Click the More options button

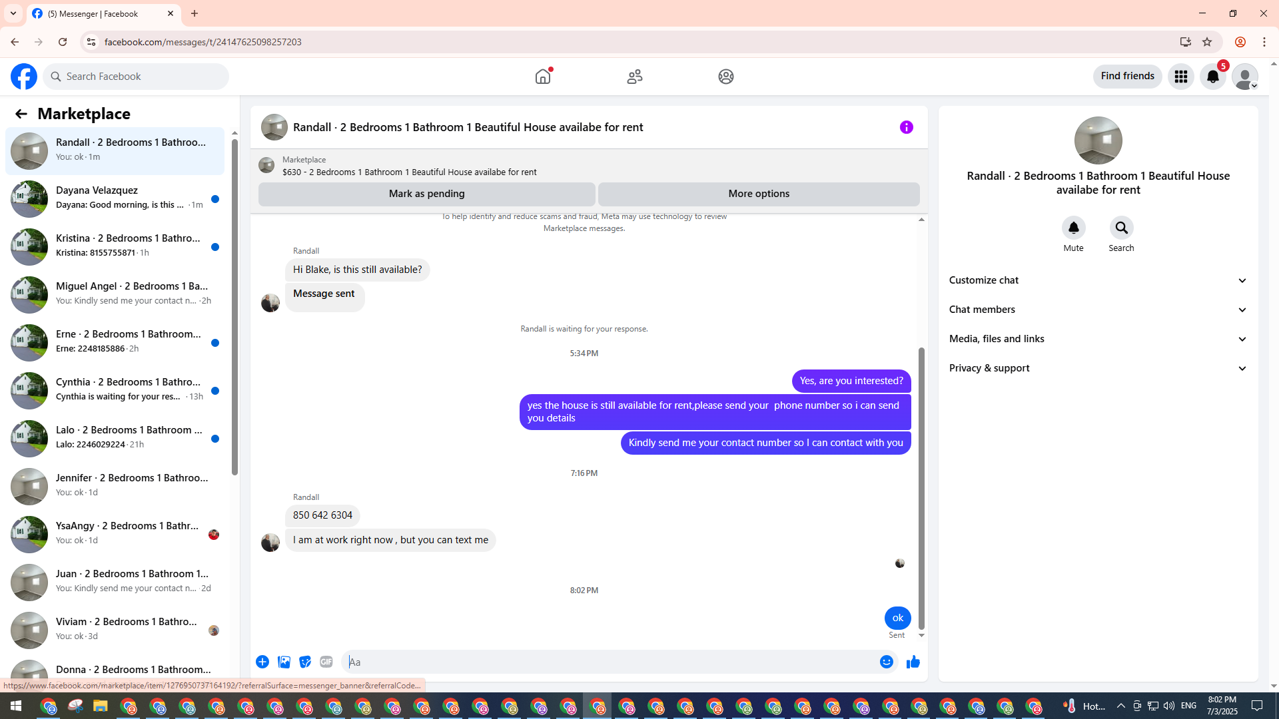[758, 194]
